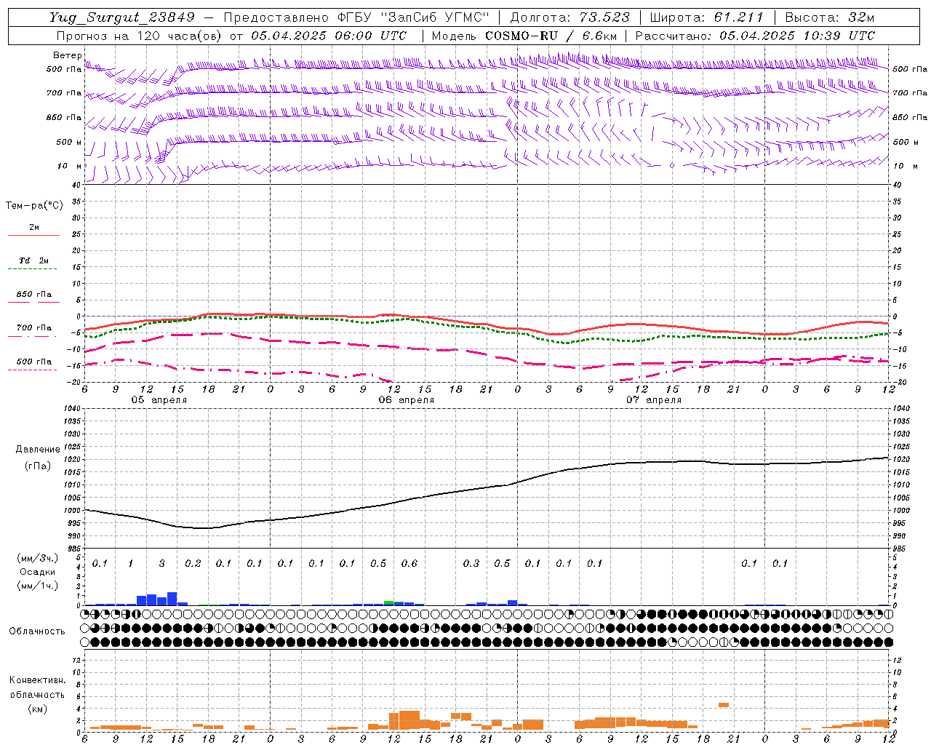Viewport: 931px width, 745px height.
Task: Click the Долгота: 73.523 header field
Action: click(x=569, y=18)
